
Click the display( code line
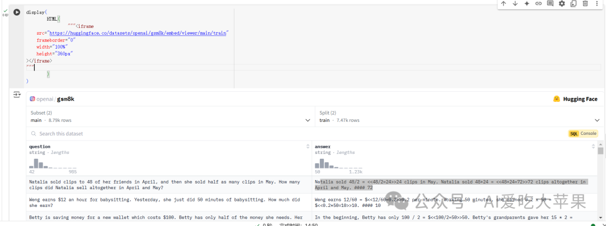(x=36, y=12)
